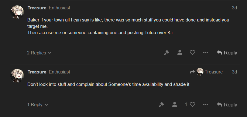247x117 pixels.
Task: Open the Treasure username on the second post
Action: [37, 72]
